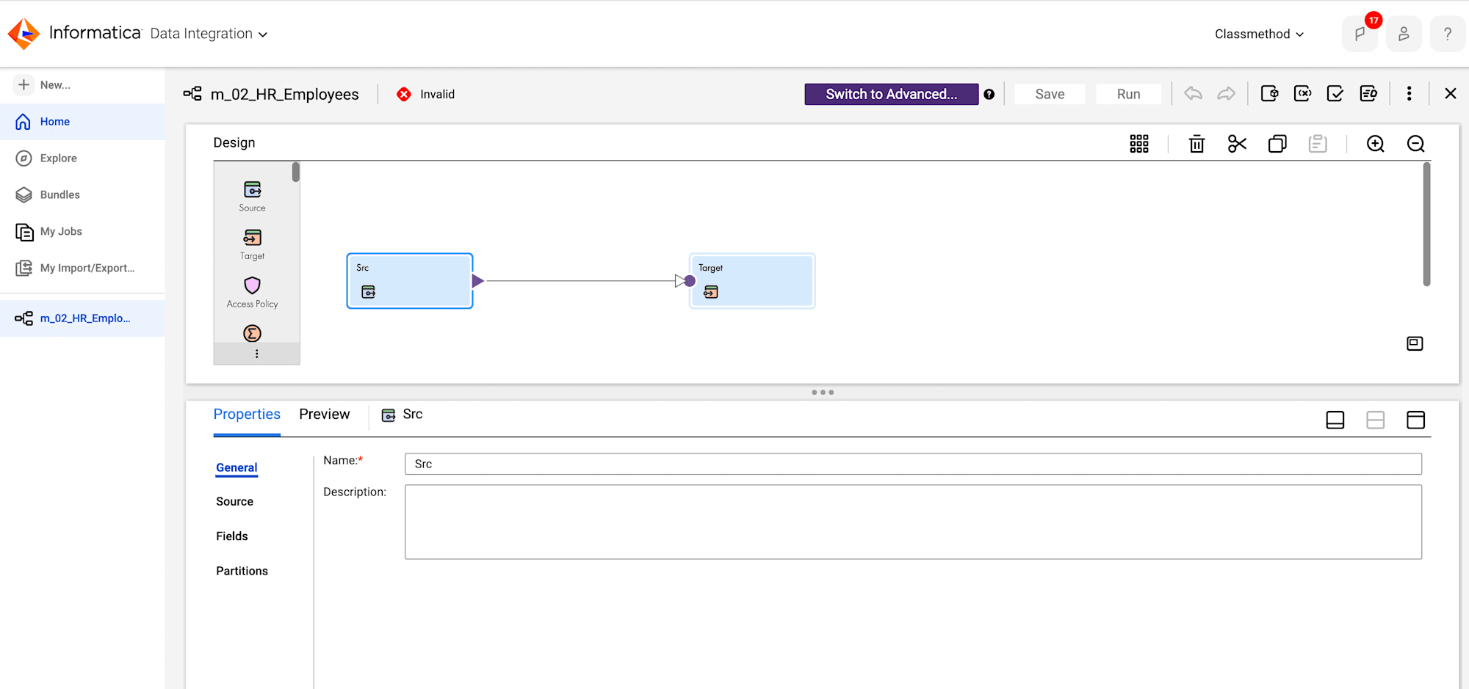The width and height of the screenshot is (1469, 689).
Task: Expand palette with the three-dot more handle
Action: (x=256, y=354)
